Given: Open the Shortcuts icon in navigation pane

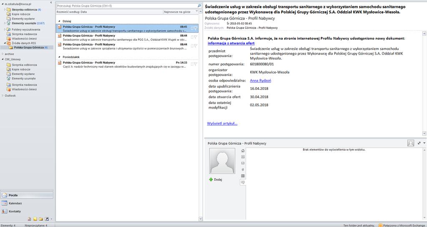Looking at the screenshot, I should pyautogui.click(x=47, y=219).
